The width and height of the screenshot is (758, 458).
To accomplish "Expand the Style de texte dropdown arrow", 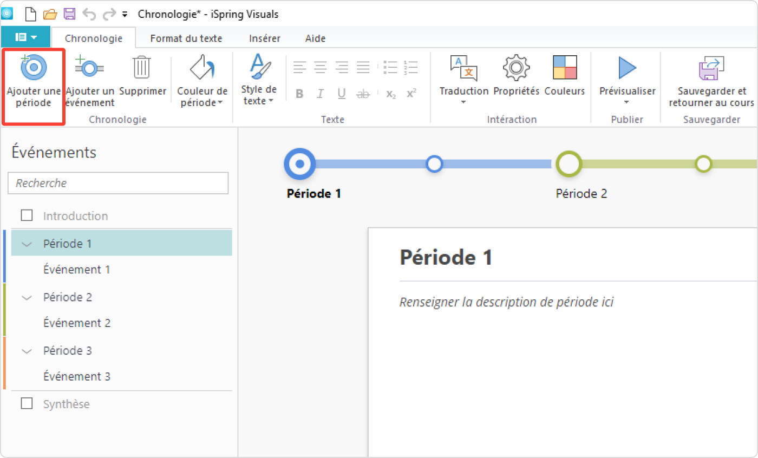I will (271, 101).
